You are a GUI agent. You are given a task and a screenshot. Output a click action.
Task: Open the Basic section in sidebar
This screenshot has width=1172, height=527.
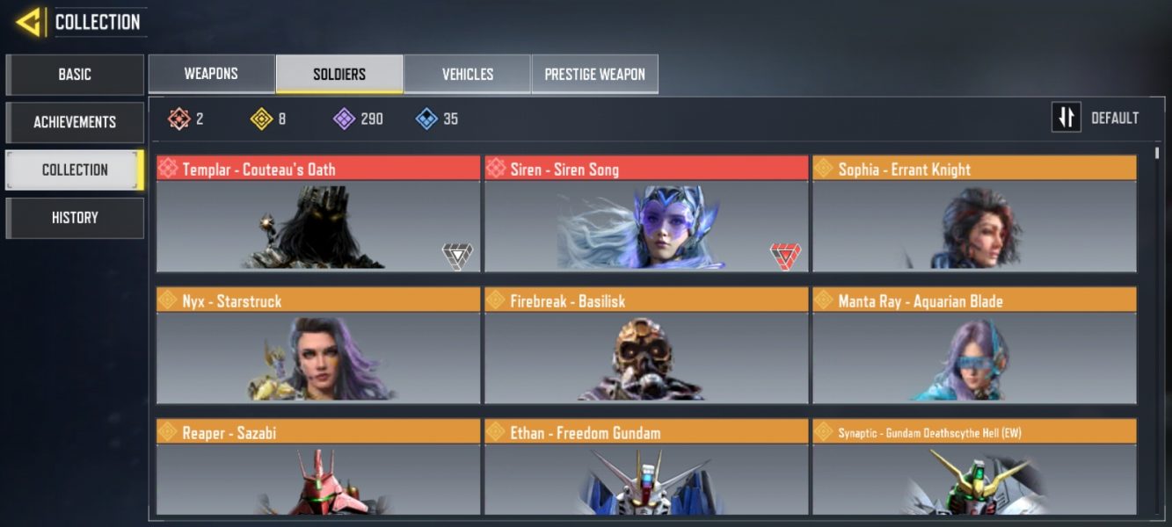pos(75,75)
